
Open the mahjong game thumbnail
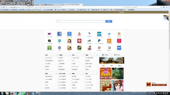tap(106, 85)
